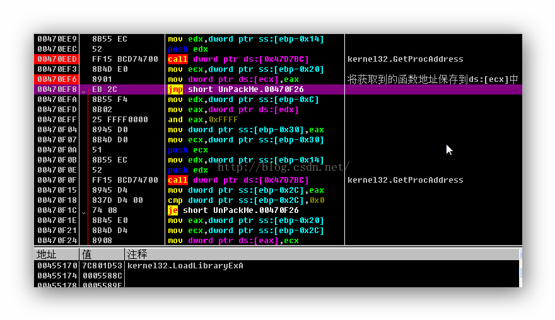This screenshot has height=320, width=555.
Task: Click address 00470F15
Action: tap(57, 190)
